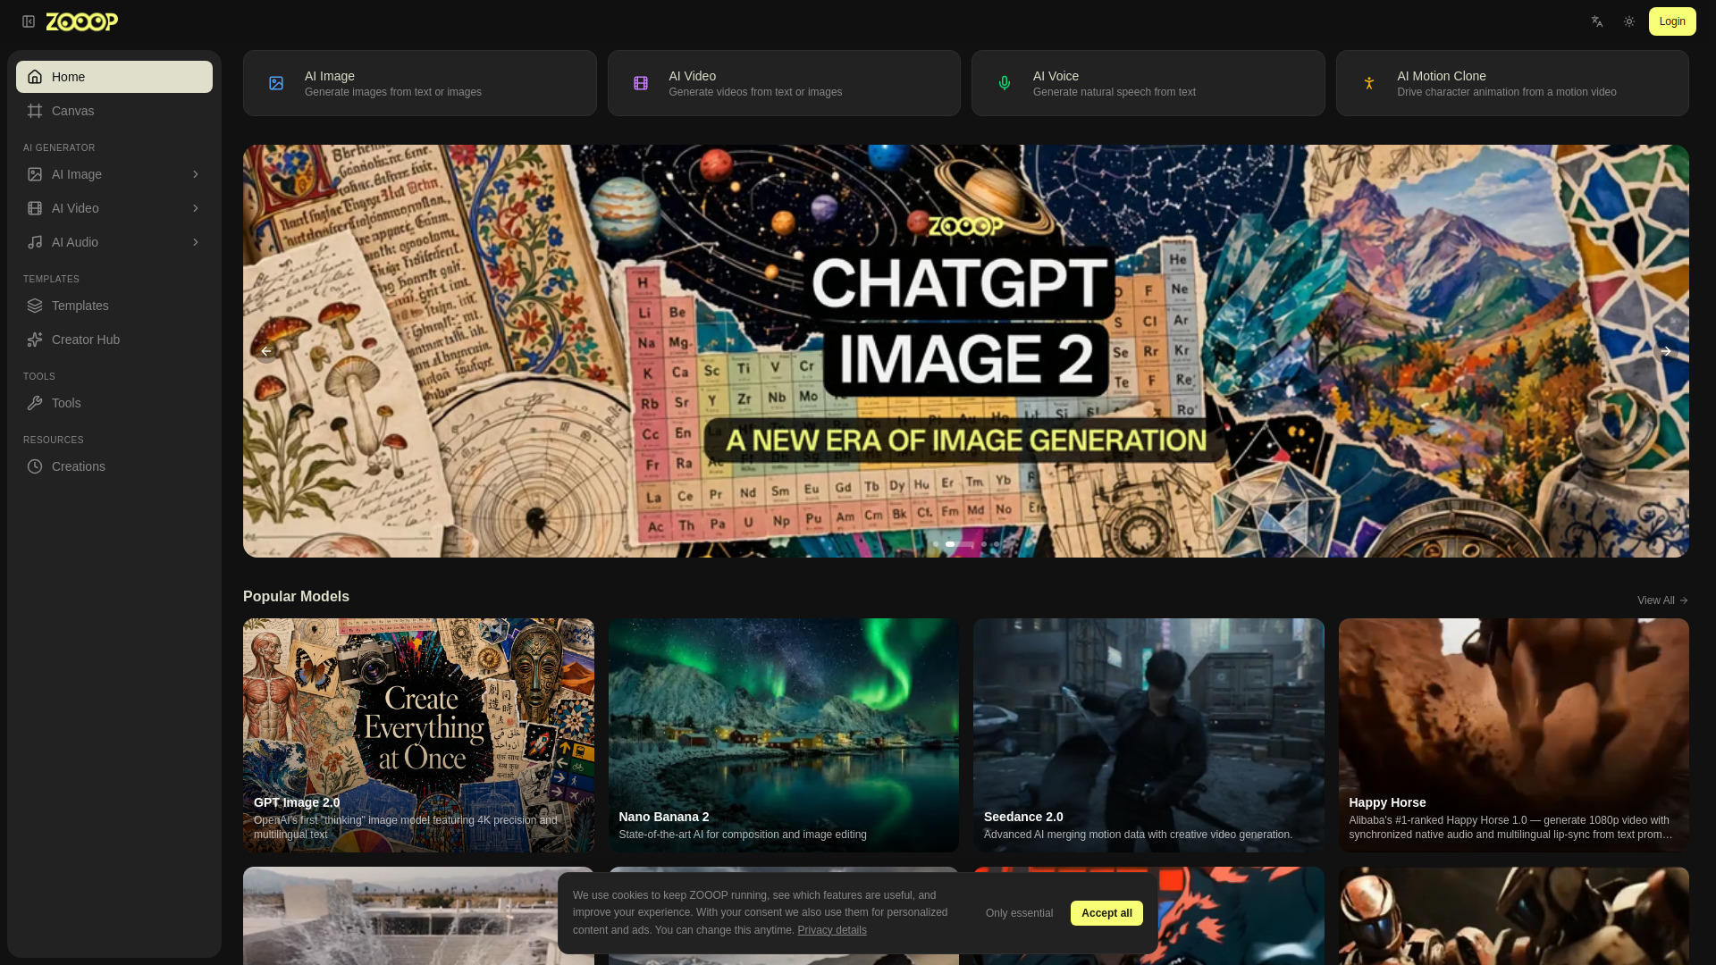1716x965 pixels.
Task: Open the GPT Image 2.0 model card
Action: tap(418, 735)
